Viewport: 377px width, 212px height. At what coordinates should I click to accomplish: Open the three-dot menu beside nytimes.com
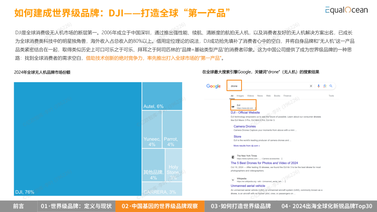[x=282, y=159]
